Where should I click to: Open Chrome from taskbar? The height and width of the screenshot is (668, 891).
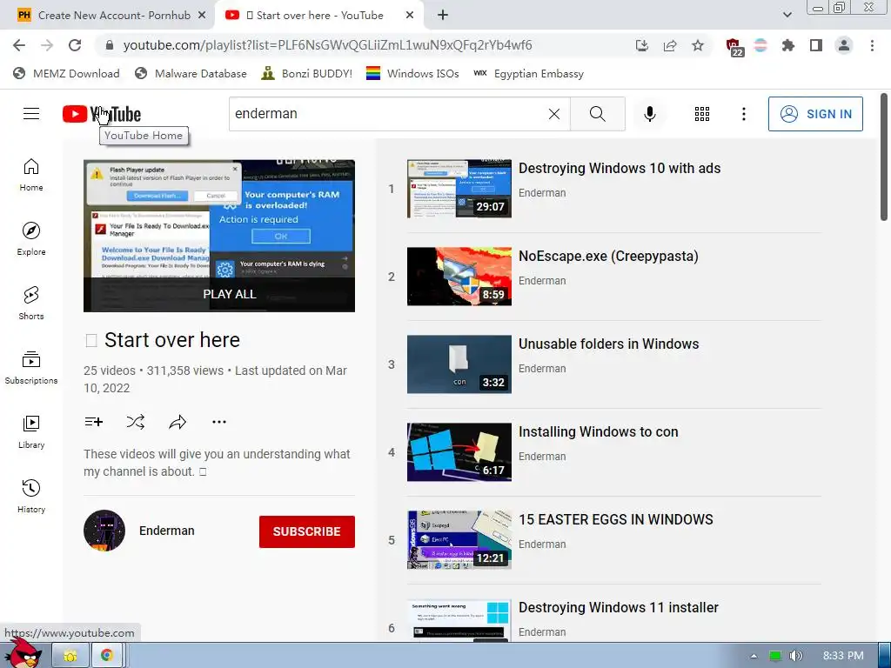[x=106, y=656]
